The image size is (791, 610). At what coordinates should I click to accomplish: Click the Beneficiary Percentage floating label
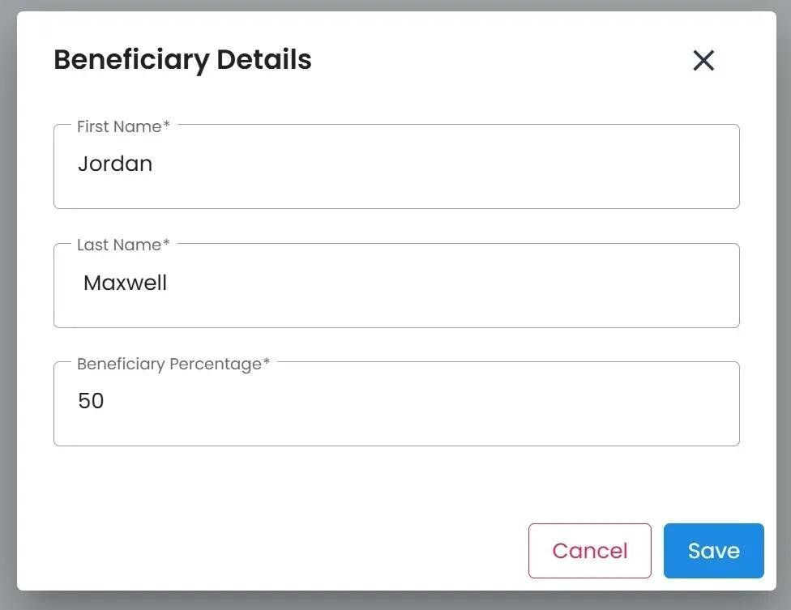tap(169, 364)
